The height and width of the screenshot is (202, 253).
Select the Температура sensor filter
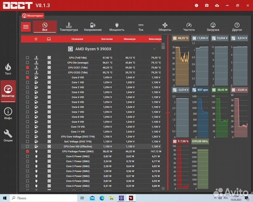tap(69, 27)
